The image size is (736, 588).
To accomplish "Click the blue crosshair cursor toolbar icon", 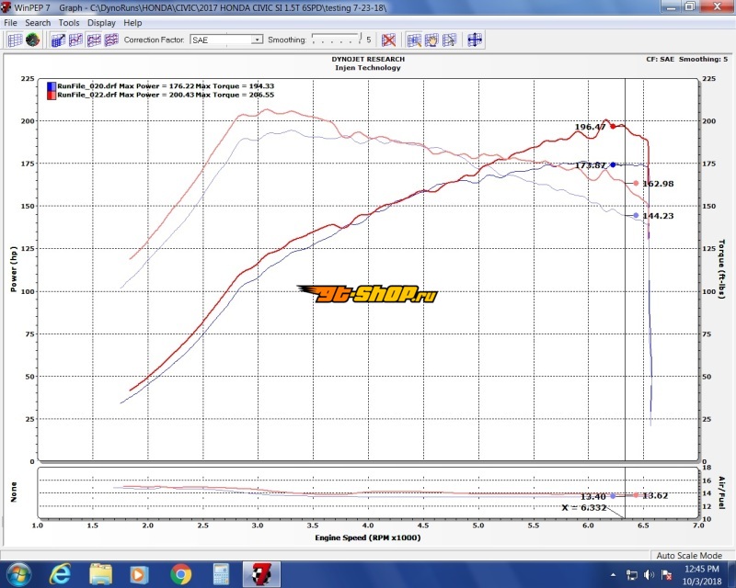I will coord(475,40).
